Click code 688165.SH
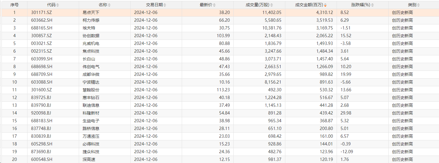The height and width of the screenshot is (163, 439). (x=41, y=28)
